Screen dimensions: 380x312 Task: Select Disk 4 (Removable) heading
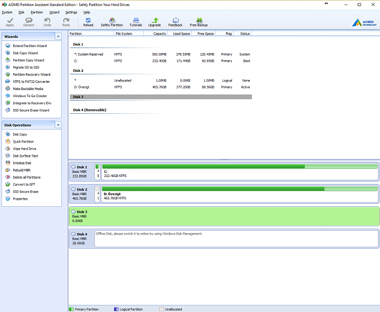(x=90, y=110)
